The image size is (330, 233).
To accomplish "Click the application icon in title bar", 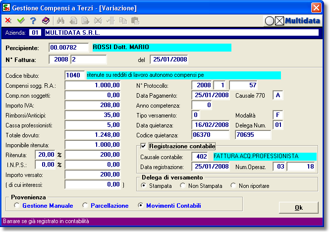I will 6,7.
